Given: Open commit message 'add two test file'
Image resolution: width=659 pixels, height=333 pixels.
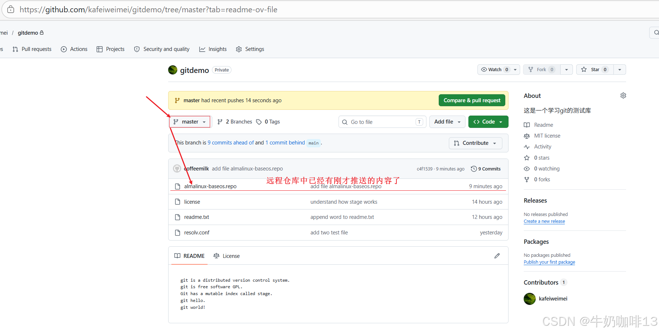Looking at the screenshot, I should pos(329,233).
